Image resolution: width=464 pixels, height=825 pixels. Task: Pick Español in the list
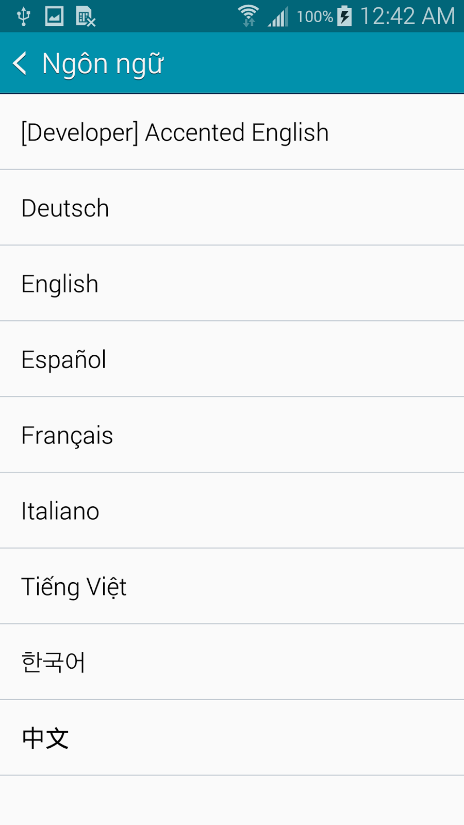64,360
